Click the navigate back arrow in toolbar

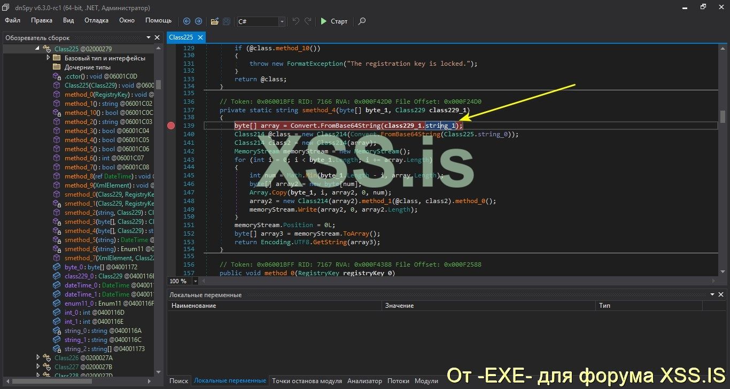pos(187,21)
